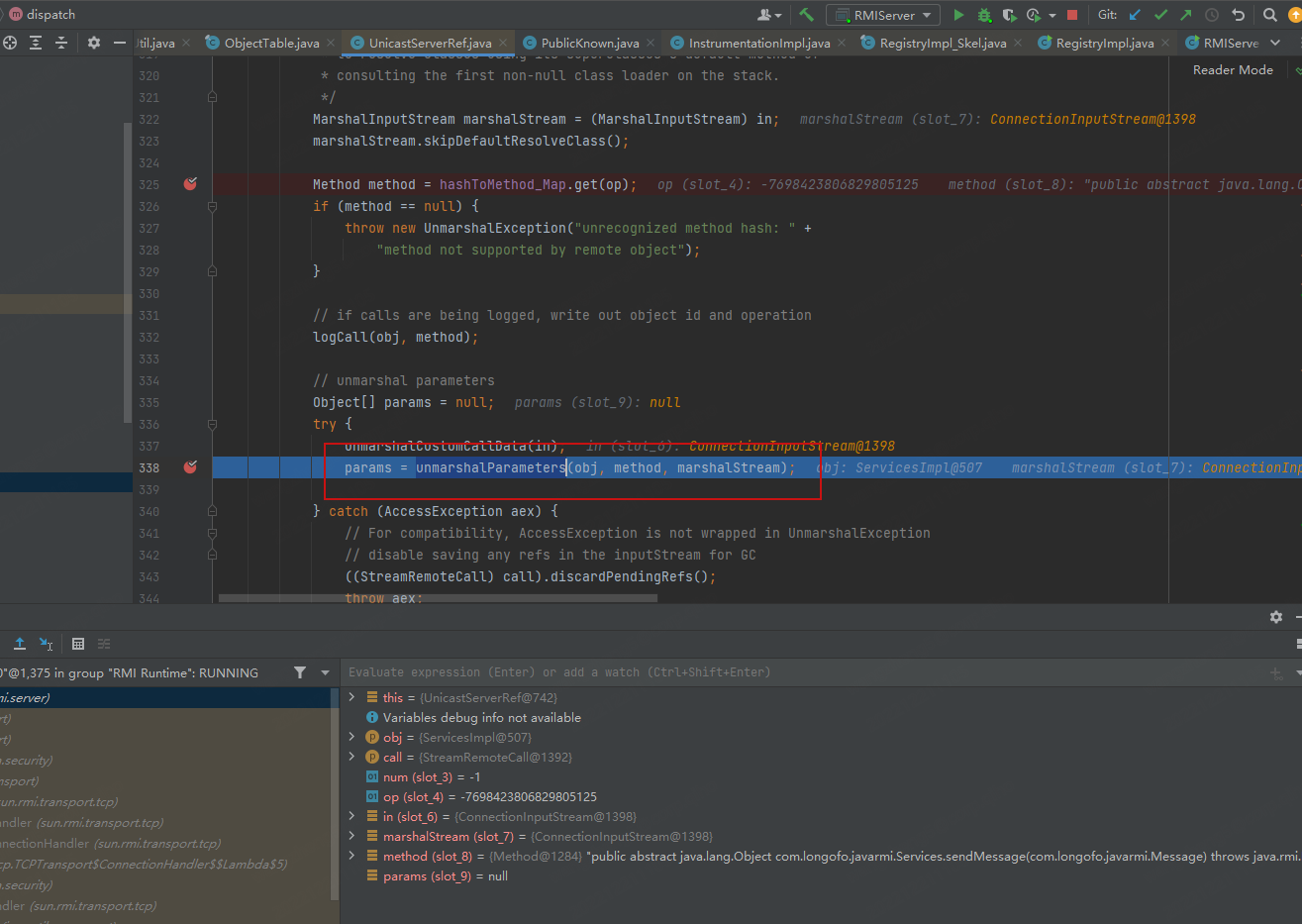Close the ObjectTable.java tab
Screen dimensions: 1302x924
[330, 43]
